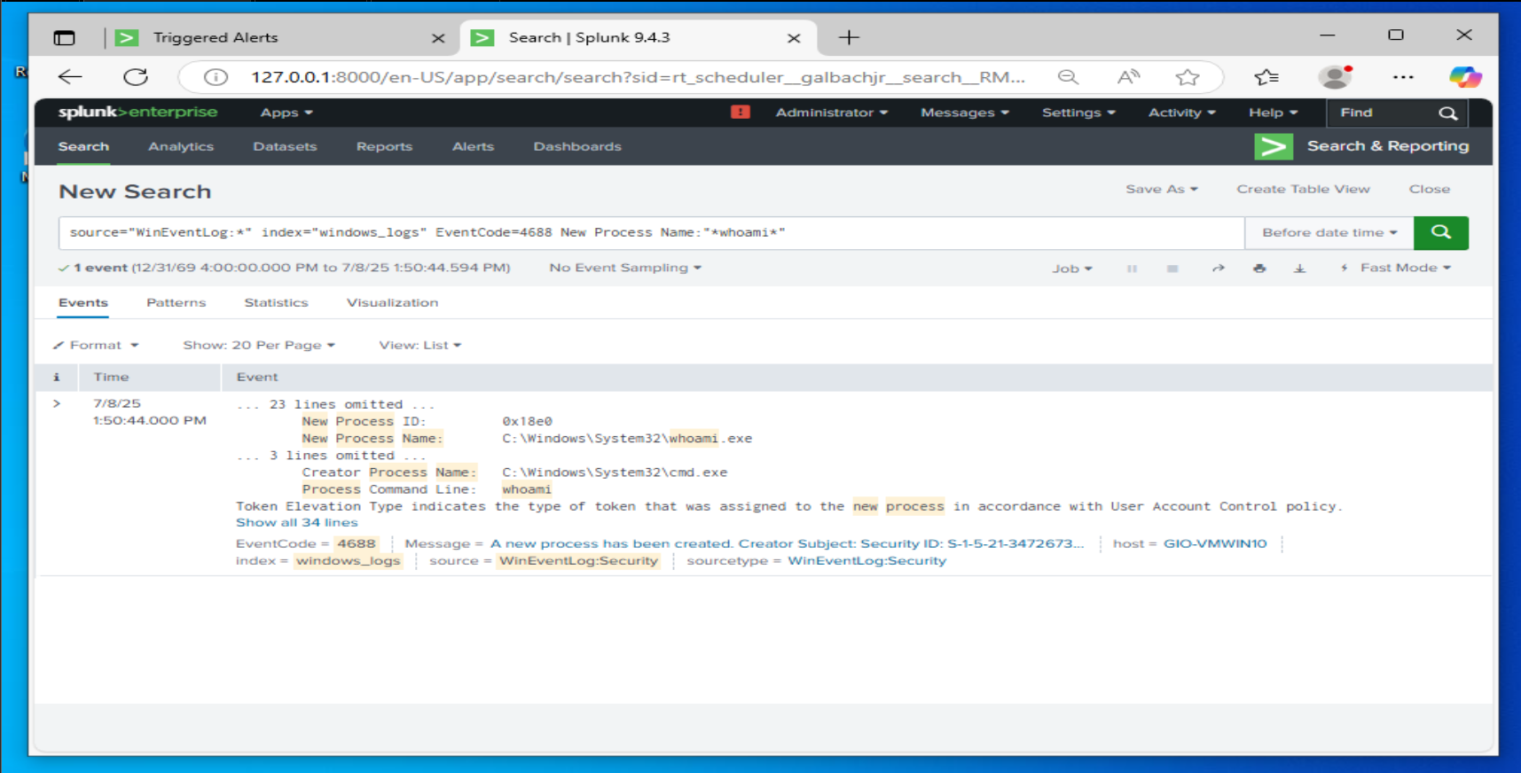Screen dimensions: 1521x773
Task: Open the Help dropdown
Action: tap(1273, 113)
